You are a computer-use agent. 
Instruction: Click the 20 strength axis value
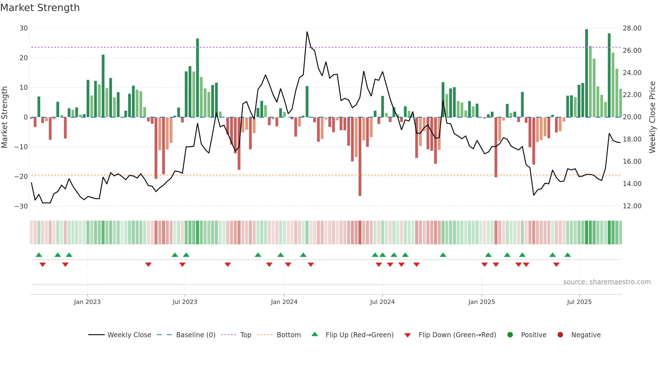24,58
